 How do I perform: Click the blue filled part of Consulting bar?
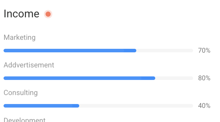[x=41, y=106]
